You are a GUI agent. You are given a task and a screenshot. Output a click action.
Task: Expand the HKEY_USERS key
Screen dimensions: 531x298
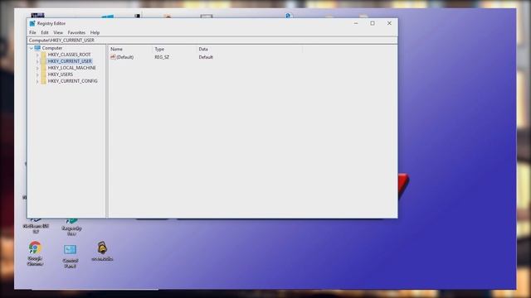coord(37,74)
